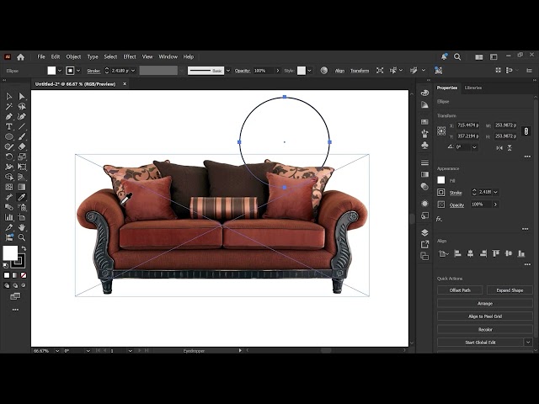Open the fx effects menu
The height and width of the screenshot is (404, 539).
point(439,219)
